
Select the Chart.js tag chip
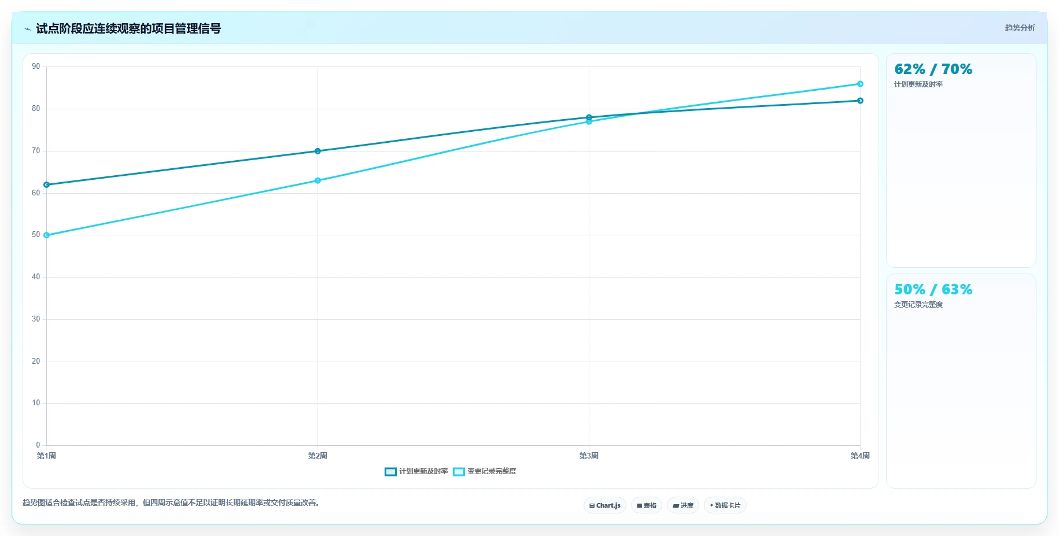[x=604, y=505]
